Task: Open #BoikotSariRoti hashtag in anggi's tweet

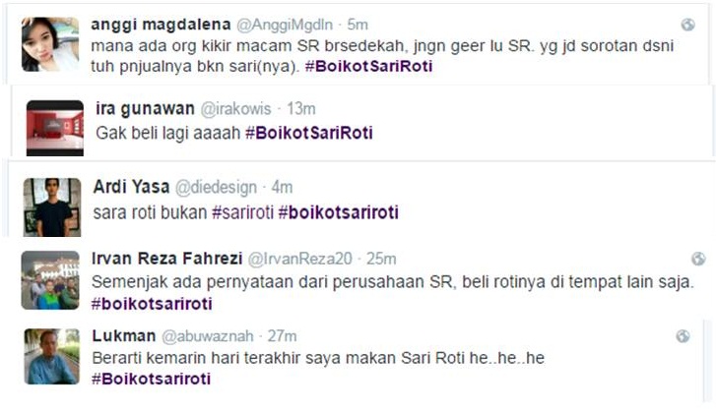Action: [x=368, y=66]
